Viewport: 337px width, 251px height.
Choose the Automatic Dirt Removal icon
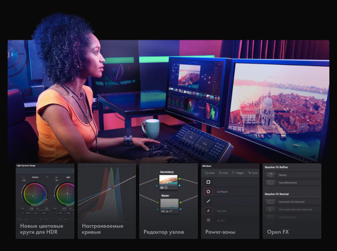(x=270, y=202)
